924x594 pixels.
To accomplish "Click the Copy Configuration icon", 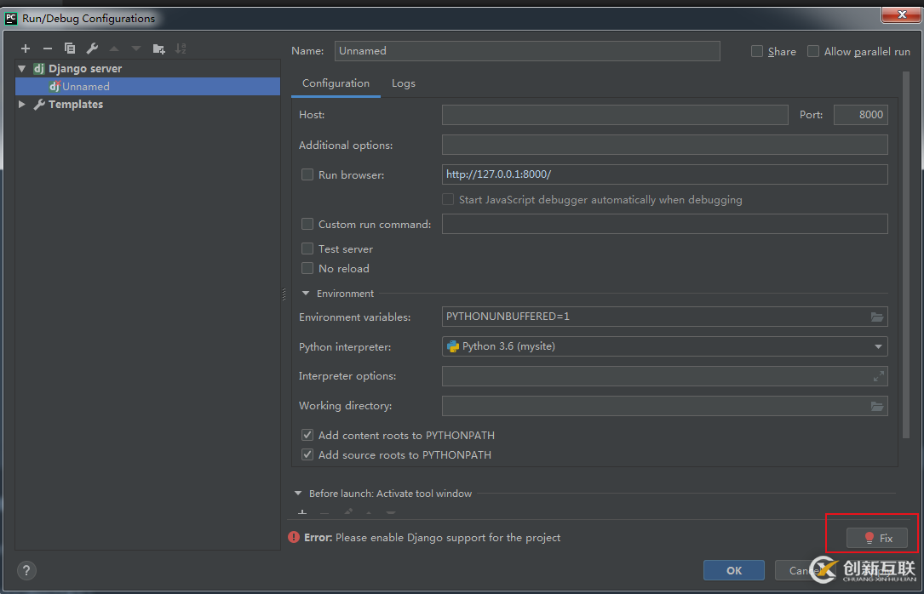I will tap(70, 49).
